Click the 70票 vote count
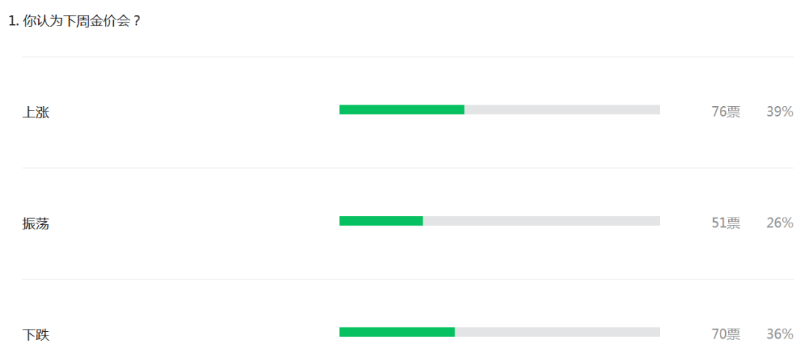Screen dimensions: 809x361 click(726, 334)
